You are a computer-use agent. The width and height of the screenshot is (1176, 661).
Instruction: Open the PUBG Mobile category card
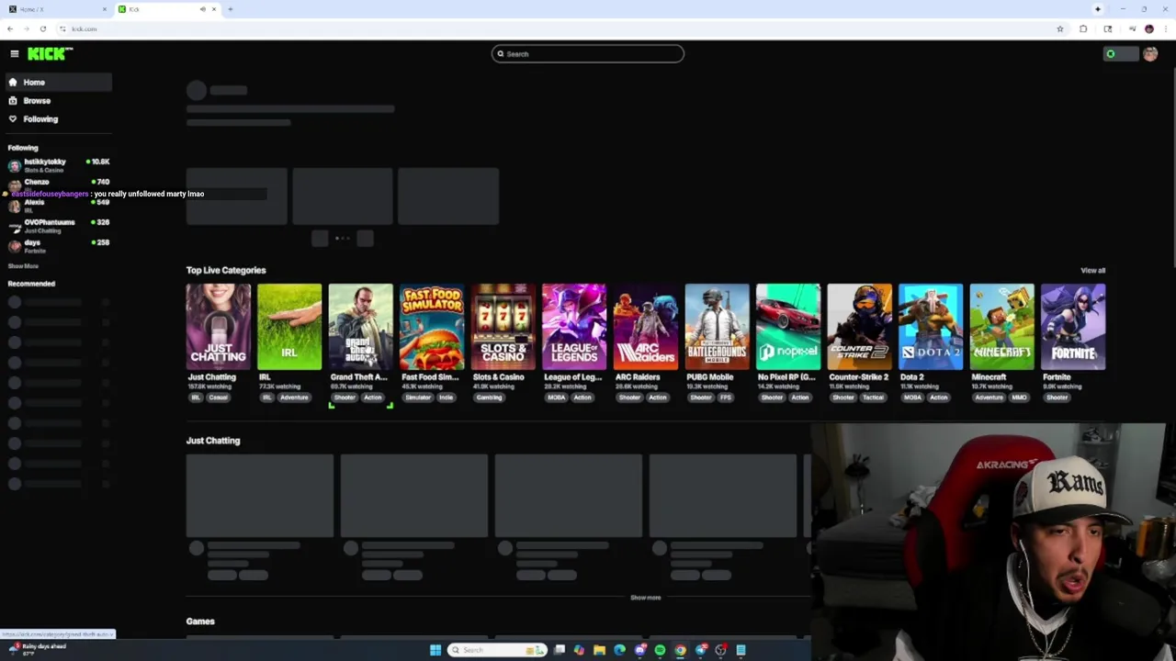coord(717,327)
